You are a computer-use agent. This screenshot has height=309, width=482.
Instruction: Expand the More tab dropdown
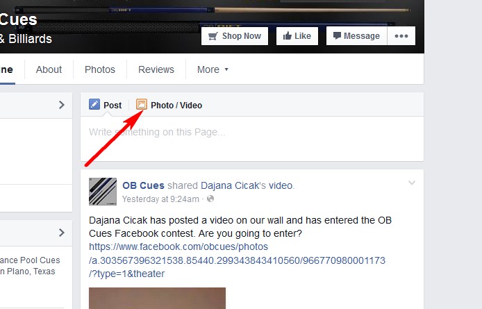[213, 69]
